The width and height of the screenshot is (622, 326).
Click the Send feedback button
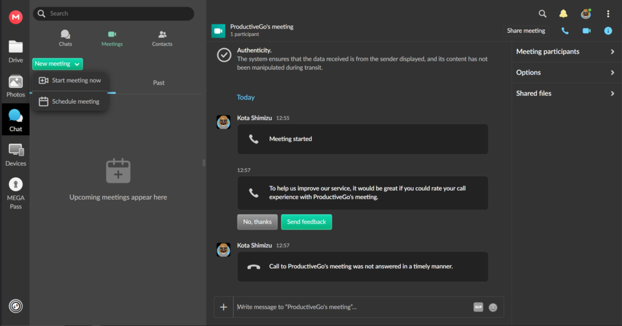pos(306,222)
